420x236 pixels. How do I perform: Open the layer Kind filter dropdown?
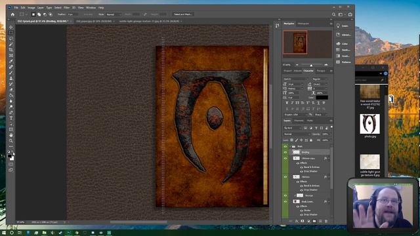292,128
